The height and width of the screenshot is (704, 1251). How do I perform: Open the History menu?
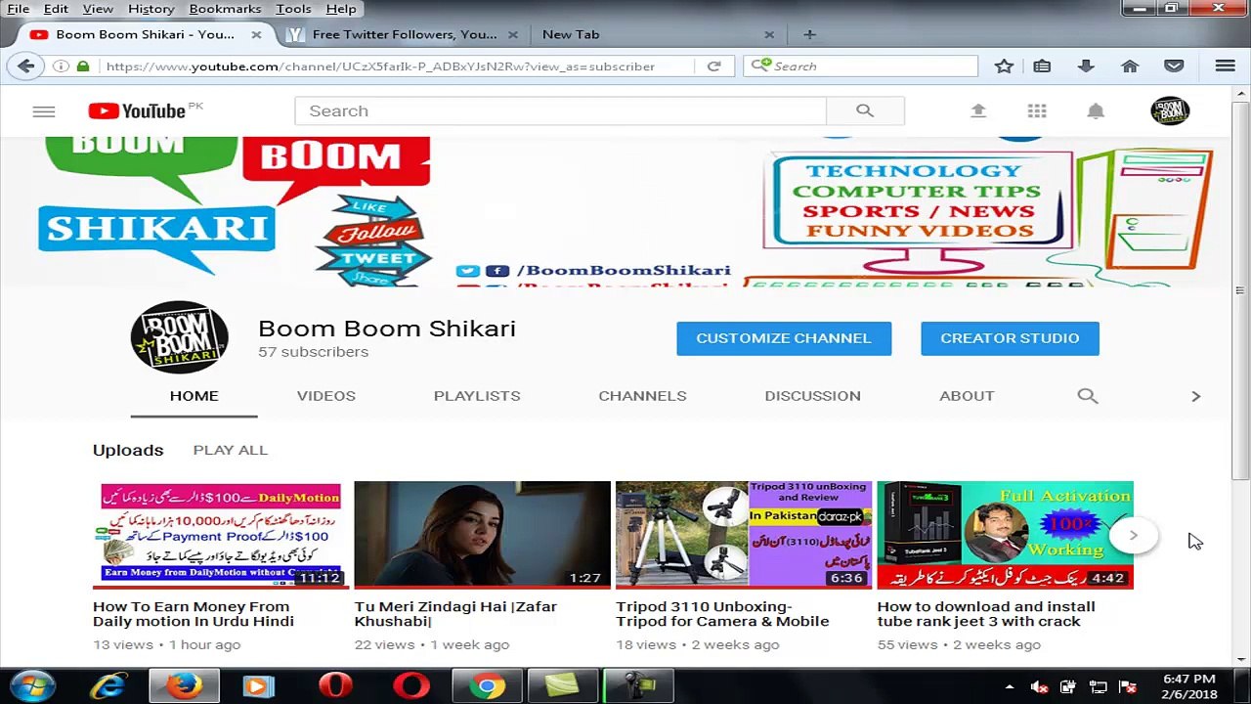tap(151, 9)
